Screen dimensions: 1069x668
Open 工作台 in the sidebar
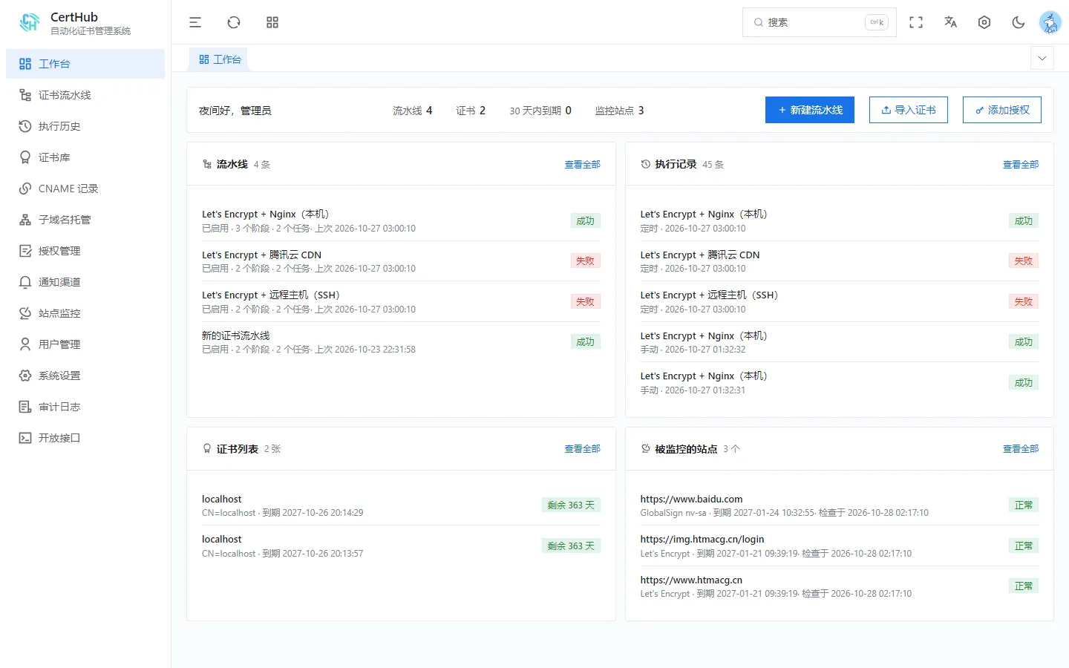coord(85,64)
